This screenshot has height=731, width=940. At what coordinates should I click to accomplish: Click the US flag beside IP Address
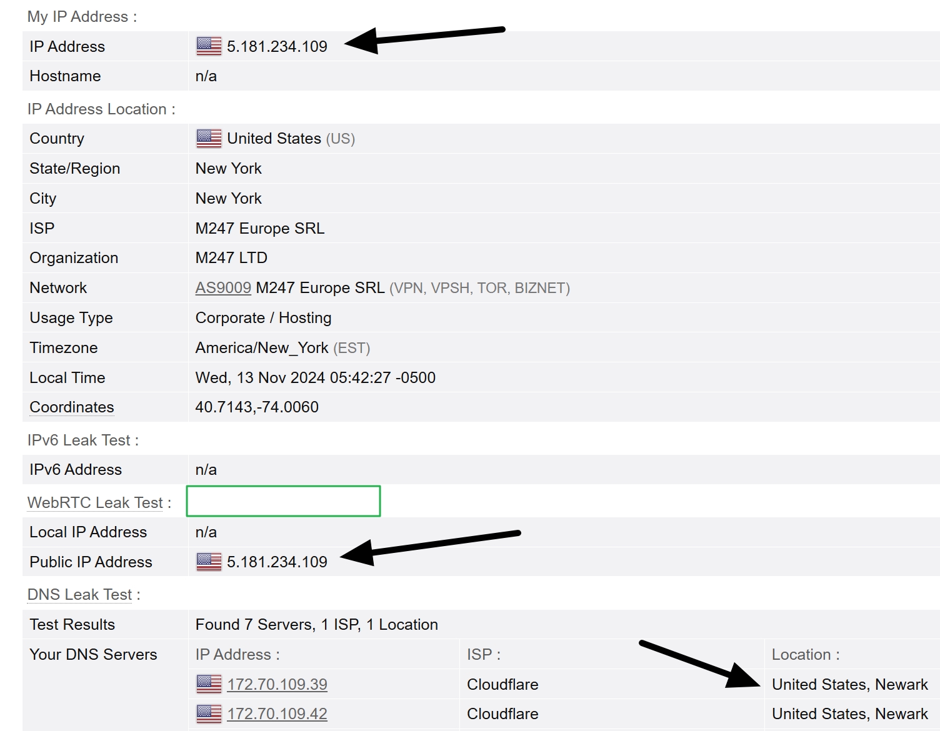tap(207, 46)
